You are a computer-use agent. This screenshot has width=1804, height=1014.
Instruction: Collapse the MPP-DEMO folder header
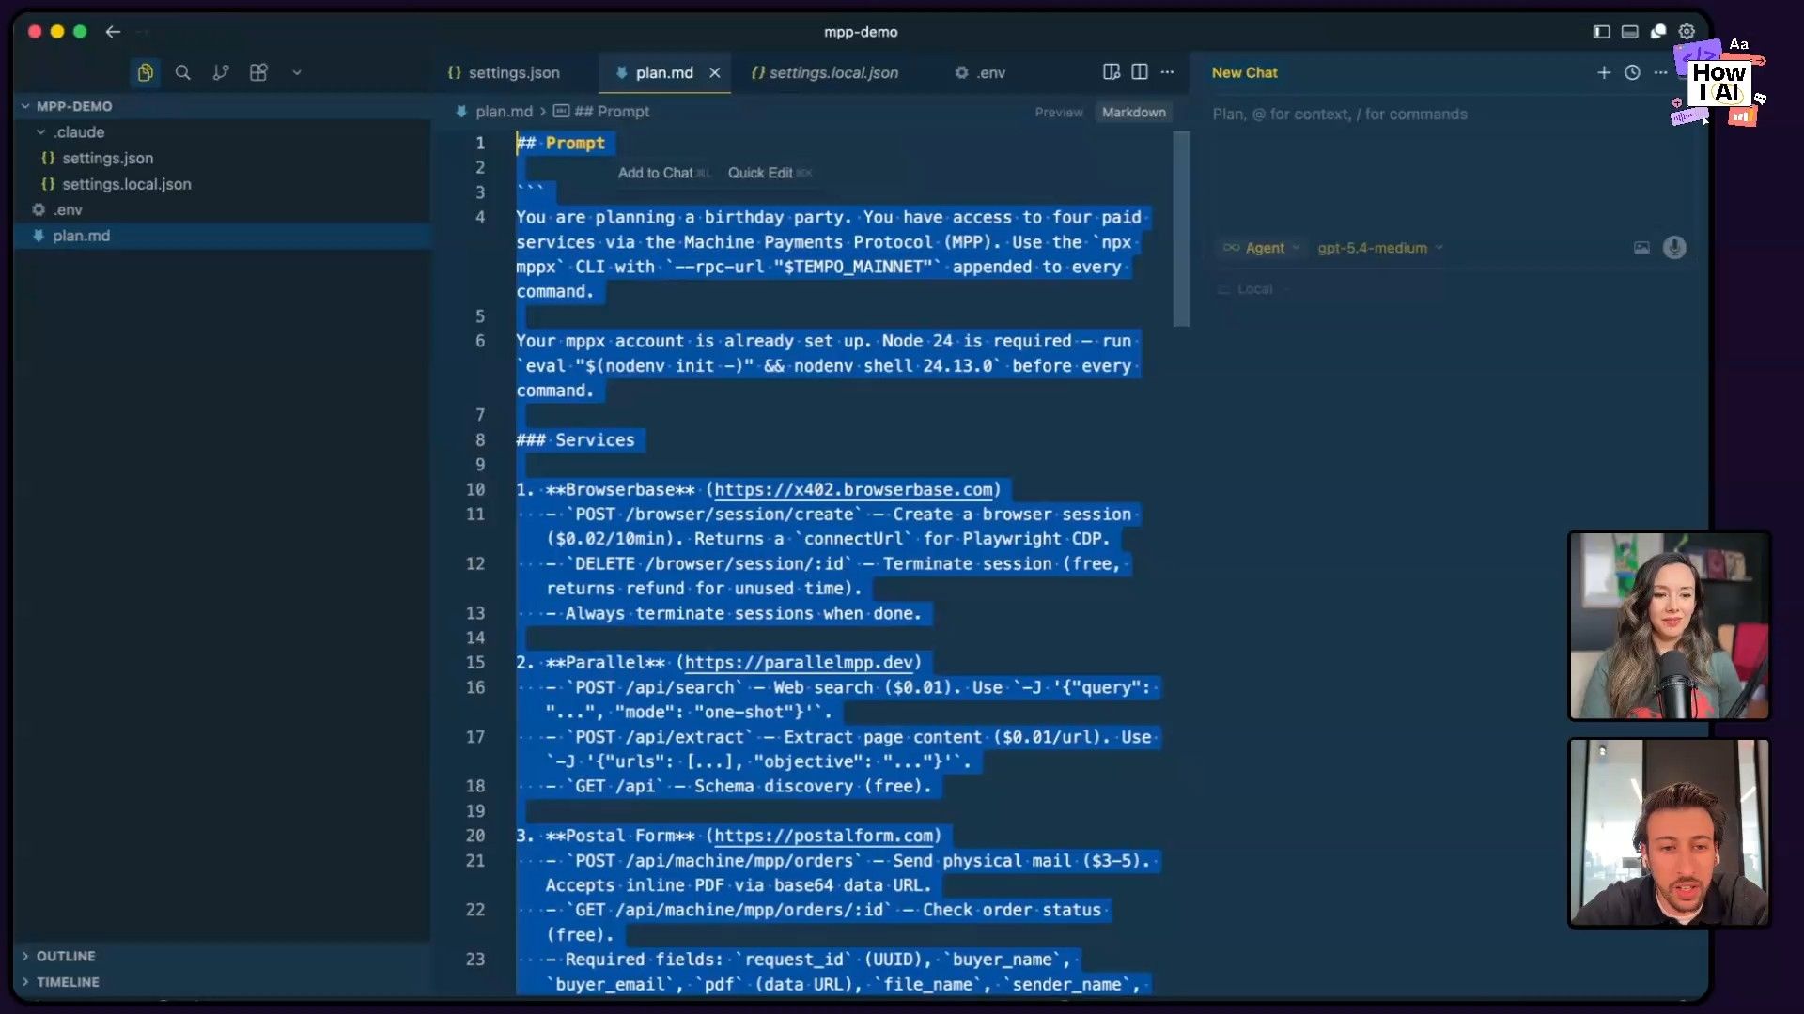click(x=223, y=106)
